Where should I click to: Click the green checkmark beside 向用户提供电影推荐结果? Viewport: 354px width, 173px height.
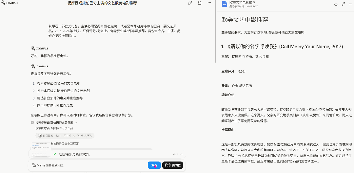[x=55, y=154]
